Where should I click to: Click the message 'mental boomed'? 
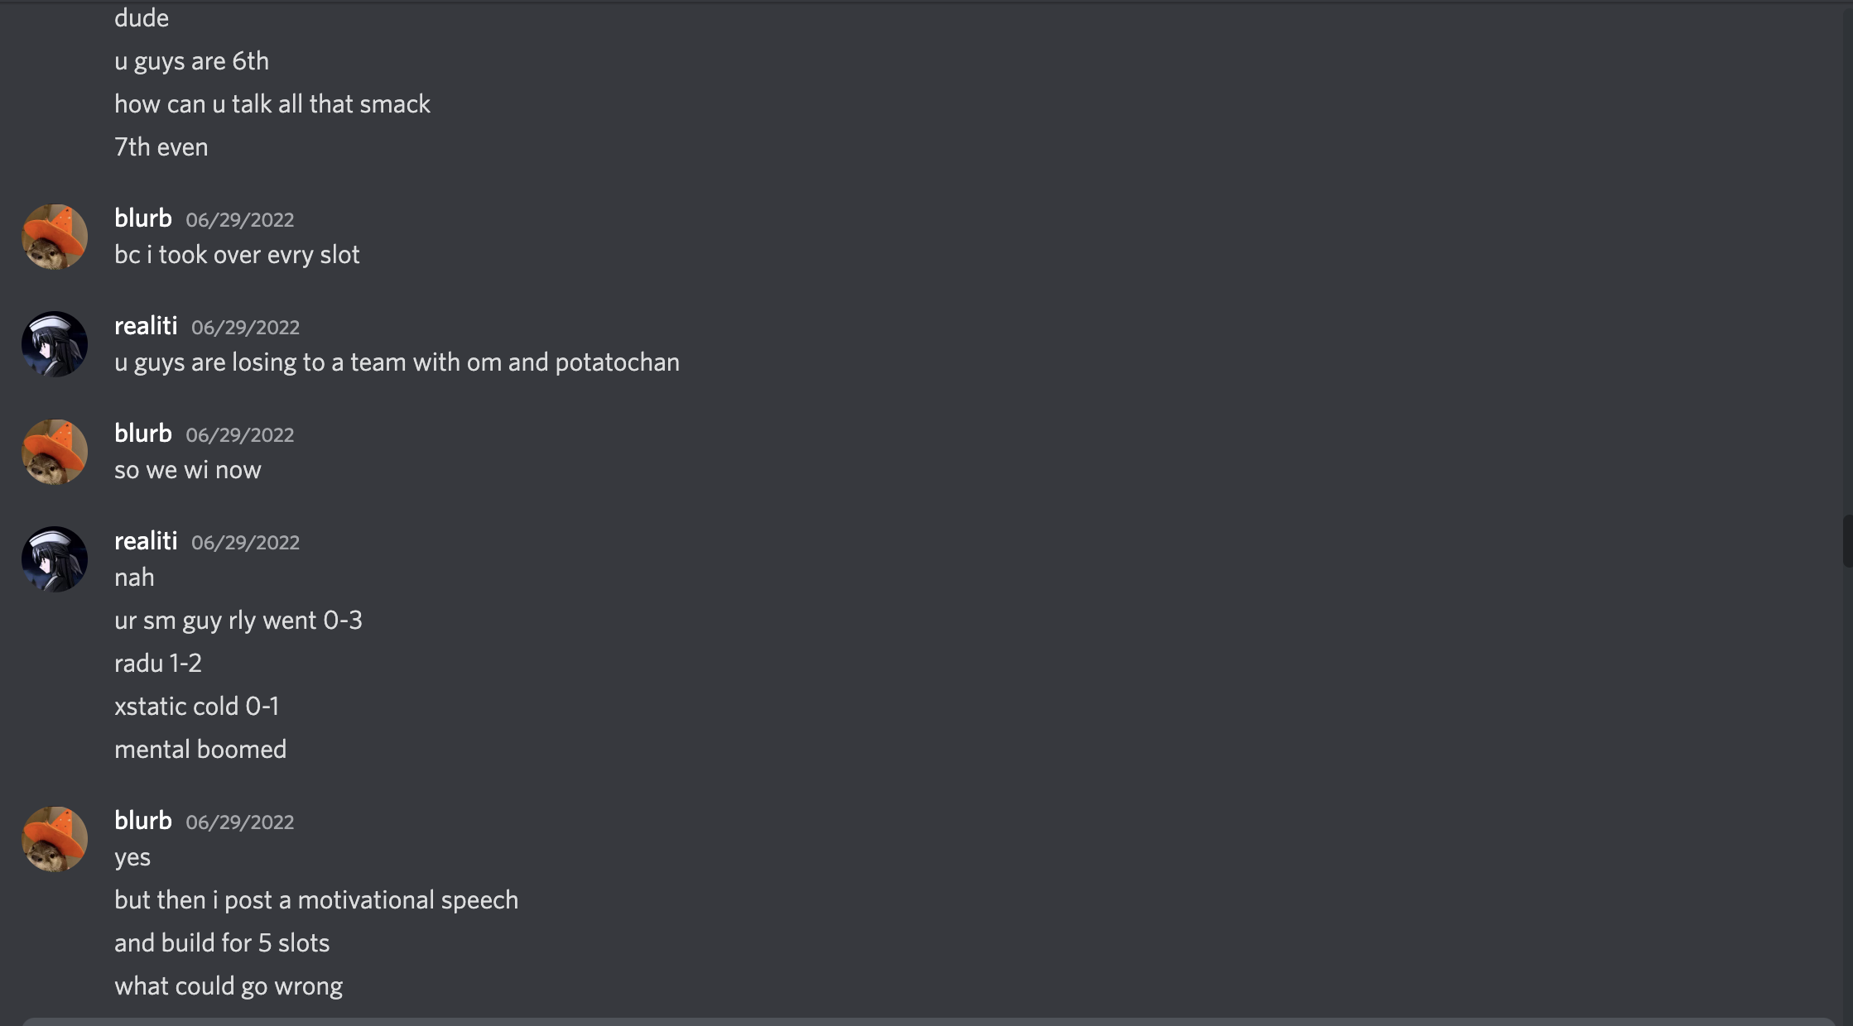click(x=200, y=749)
